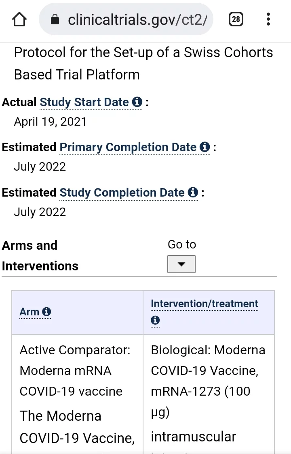Click info icon beside Primary Completion Date
The image size is (291, 454).
pyautogui.click(x=205, y=147)
